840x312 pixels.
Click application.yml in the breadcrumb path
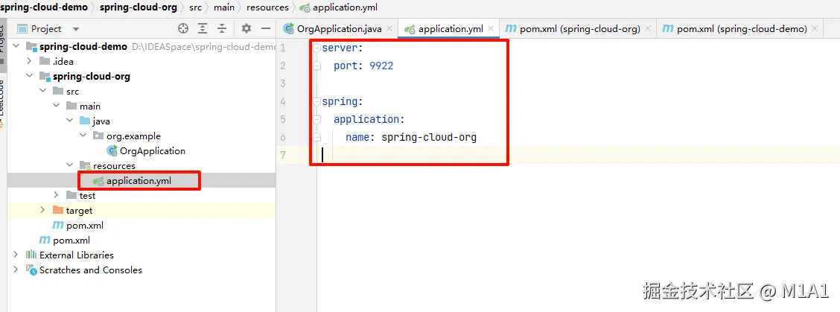pos(345,7)
